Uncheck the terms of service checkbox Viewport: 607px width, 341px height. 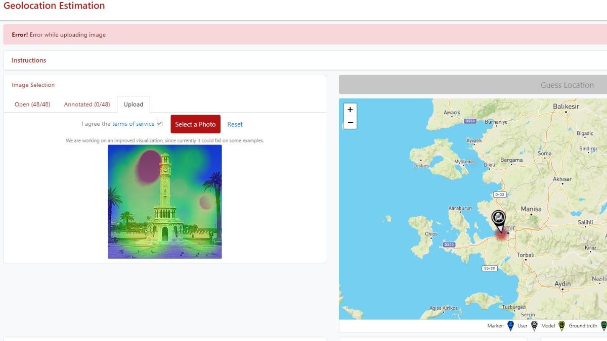[160, 124]
